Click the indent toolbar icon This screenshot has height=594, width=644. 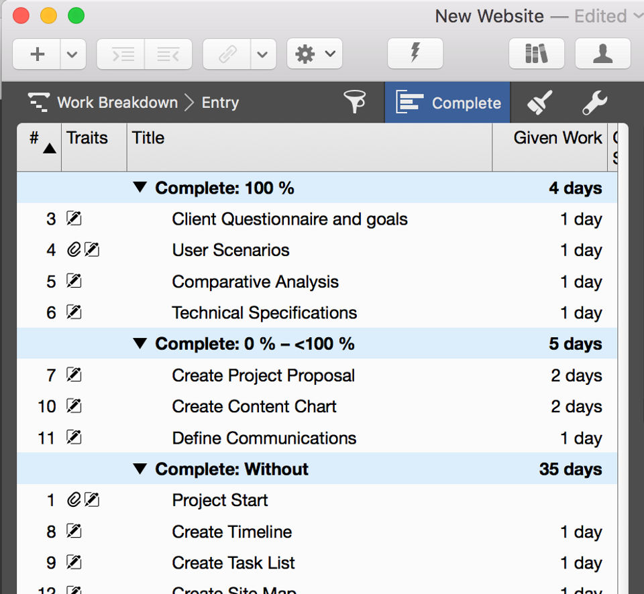122,54
